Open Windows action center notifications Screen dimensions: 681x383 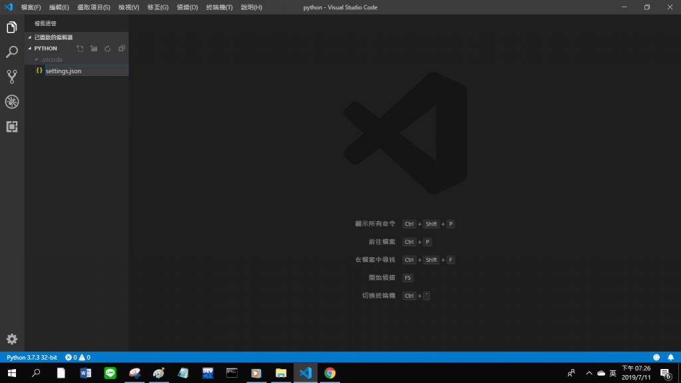point(666,373)
